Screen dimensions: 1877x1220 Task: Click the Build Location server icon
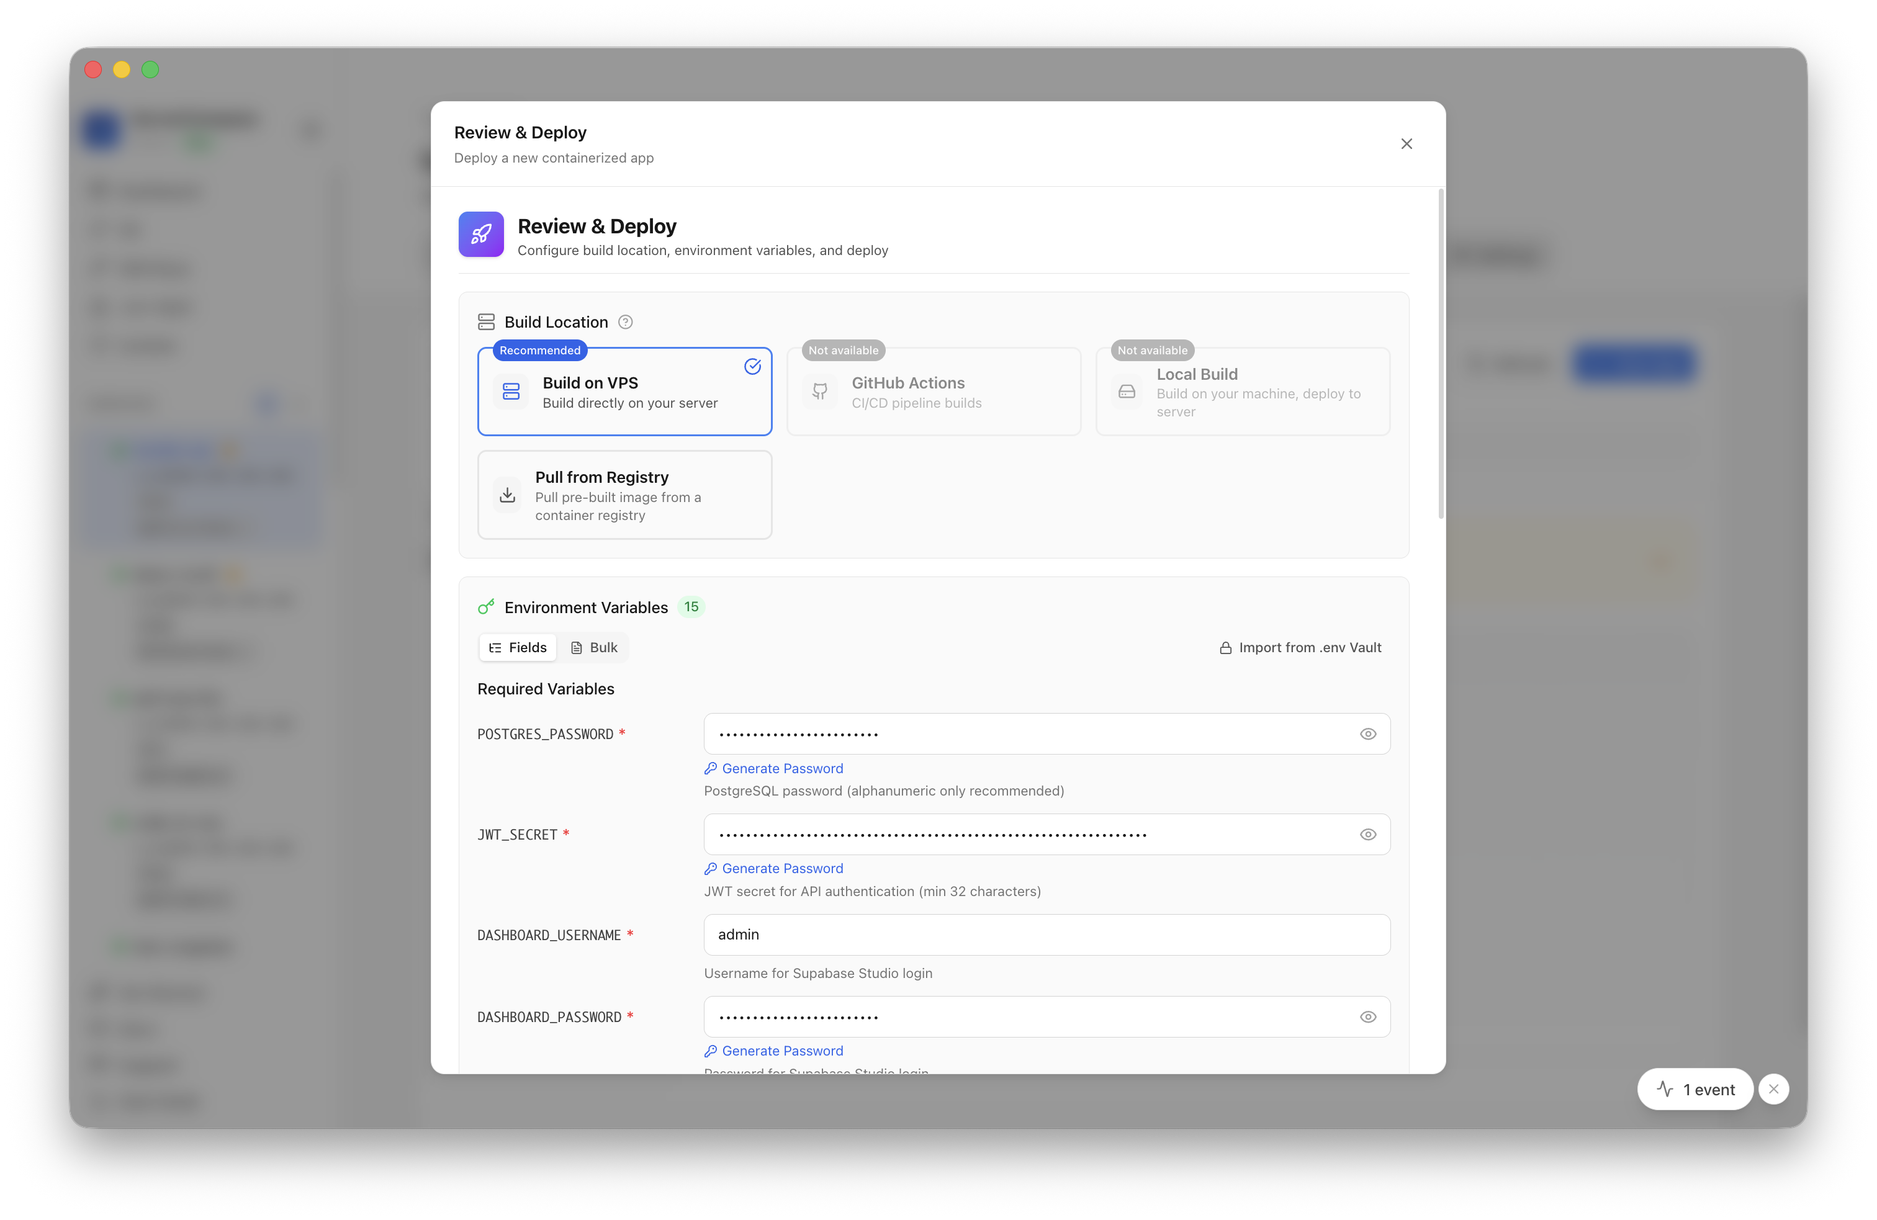click(x=486, y=322)
